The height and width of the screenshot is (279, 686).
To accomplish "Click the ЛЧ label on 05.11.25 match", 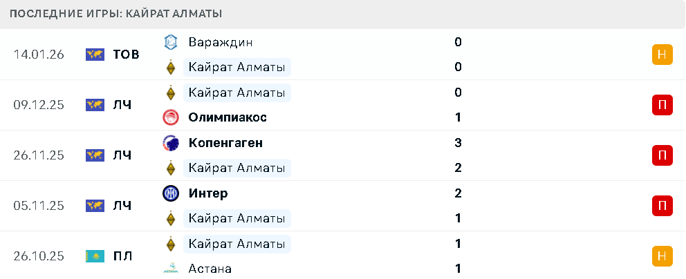I will 122,206.
